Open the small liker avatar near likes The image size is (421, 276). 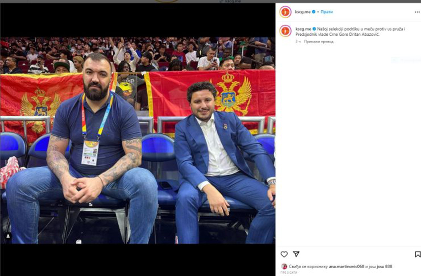click(x=284, y=266)
